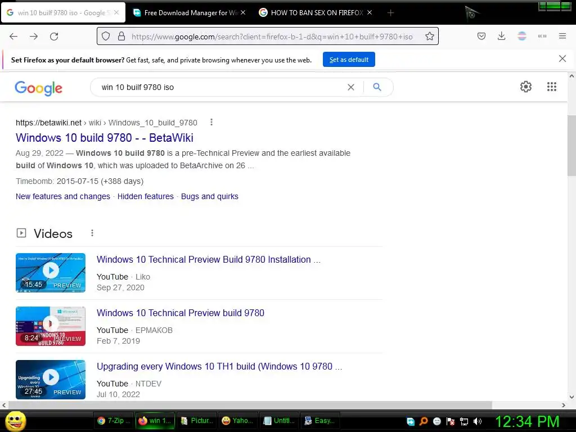The image size is (576, 432).
Task: Open Build 9780 Installation video link
Action: click(208, 260)
